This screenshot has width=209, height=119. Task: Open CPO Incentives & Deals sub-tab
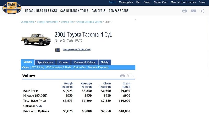point(59,67)
